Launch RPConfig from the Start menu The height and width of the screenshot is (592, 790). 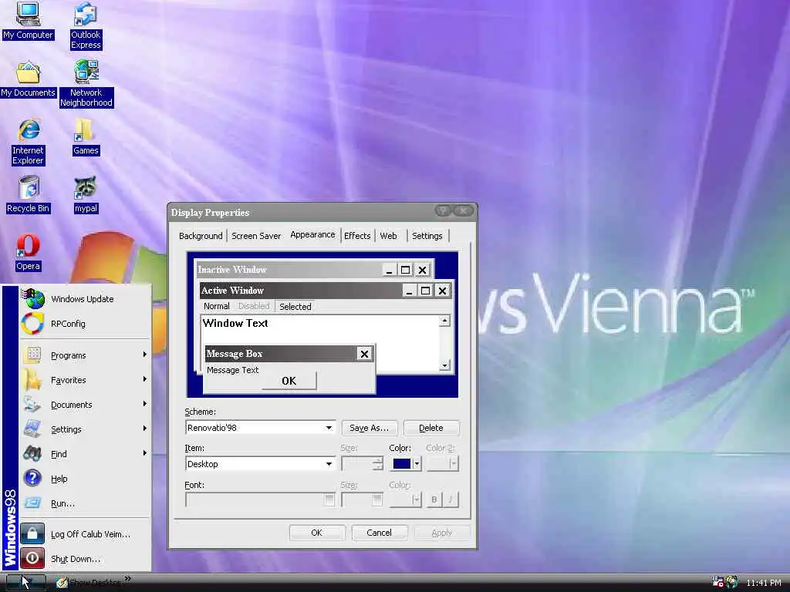coord(85,324)
